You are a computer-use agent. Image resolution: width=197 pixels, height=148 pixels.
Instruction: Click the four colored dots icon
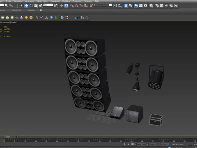(x=67, y=17)
